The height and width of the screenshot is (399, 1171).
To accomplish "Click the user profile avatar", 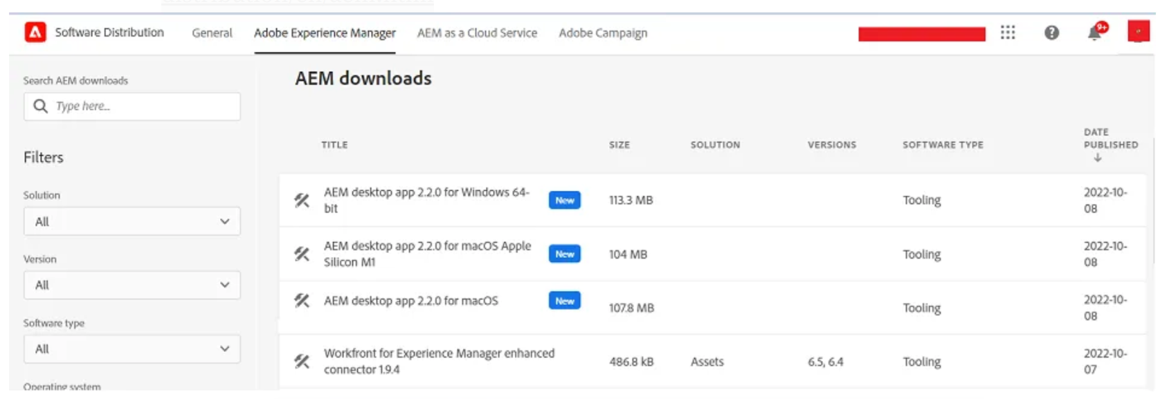I will tap(1138, 32).
